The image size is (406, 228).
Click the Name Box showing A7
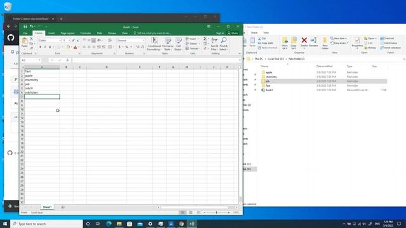point(31,60)
